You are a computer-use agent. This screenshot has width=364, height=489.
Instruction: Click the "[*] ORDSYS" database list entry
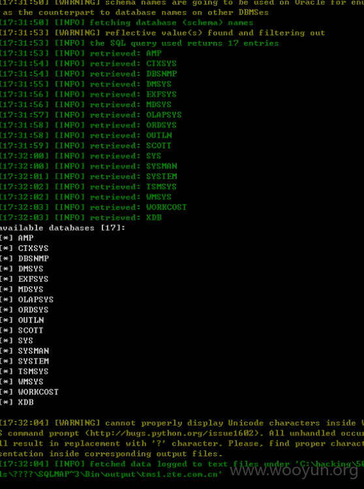(x=24, y=311)
